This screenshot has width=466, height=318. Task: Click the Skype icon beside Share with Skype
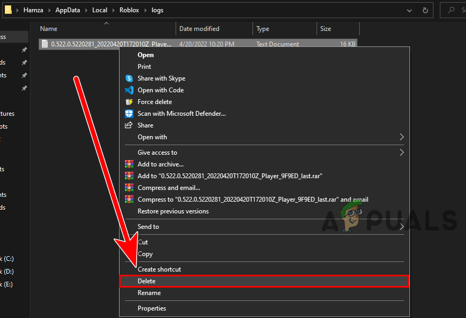click(x=129, y=78)
